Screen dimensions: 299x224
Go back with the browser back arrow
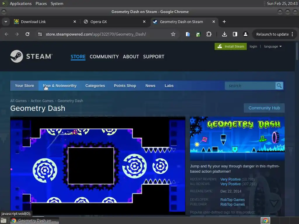tap(6, 34)
